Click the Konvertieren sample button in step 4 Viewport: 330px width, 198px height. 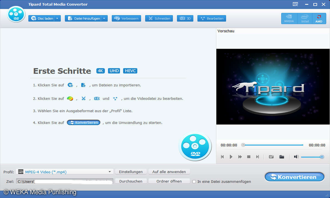84,123
